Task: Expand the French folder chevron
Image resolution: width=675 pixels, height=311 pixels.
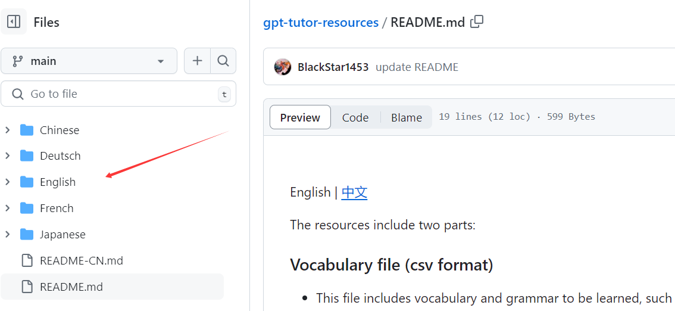Action: 8,208
